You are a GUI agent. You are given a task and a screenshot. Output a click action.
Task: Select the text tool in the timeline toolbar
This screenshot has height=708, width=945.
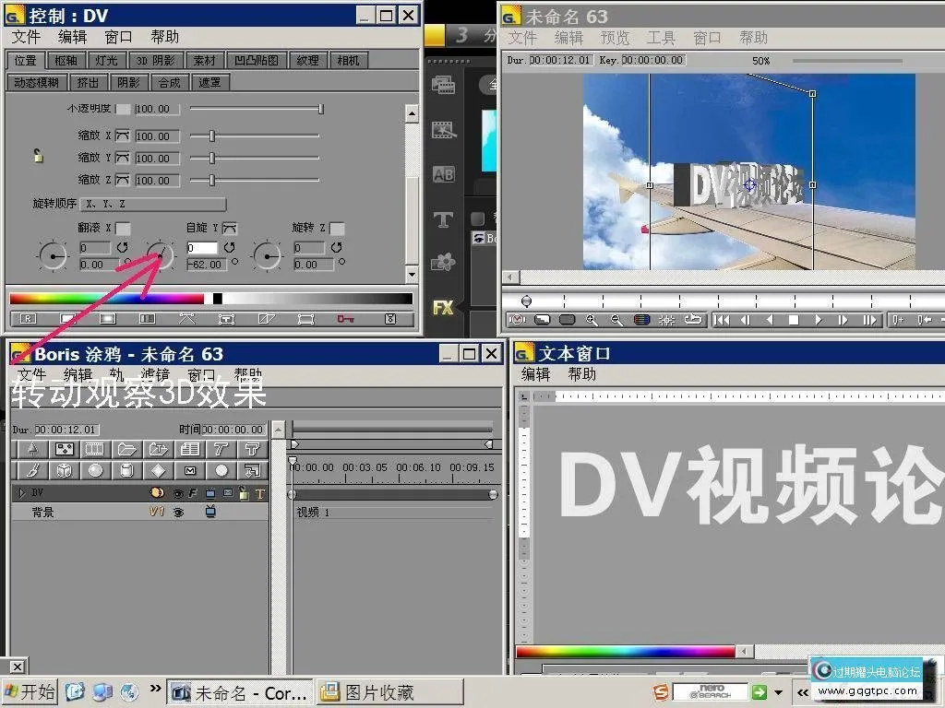221,450
